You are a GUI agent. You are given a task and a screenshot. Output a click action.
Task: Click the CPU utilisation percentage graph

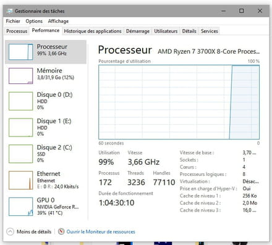[x=179, y=102]
